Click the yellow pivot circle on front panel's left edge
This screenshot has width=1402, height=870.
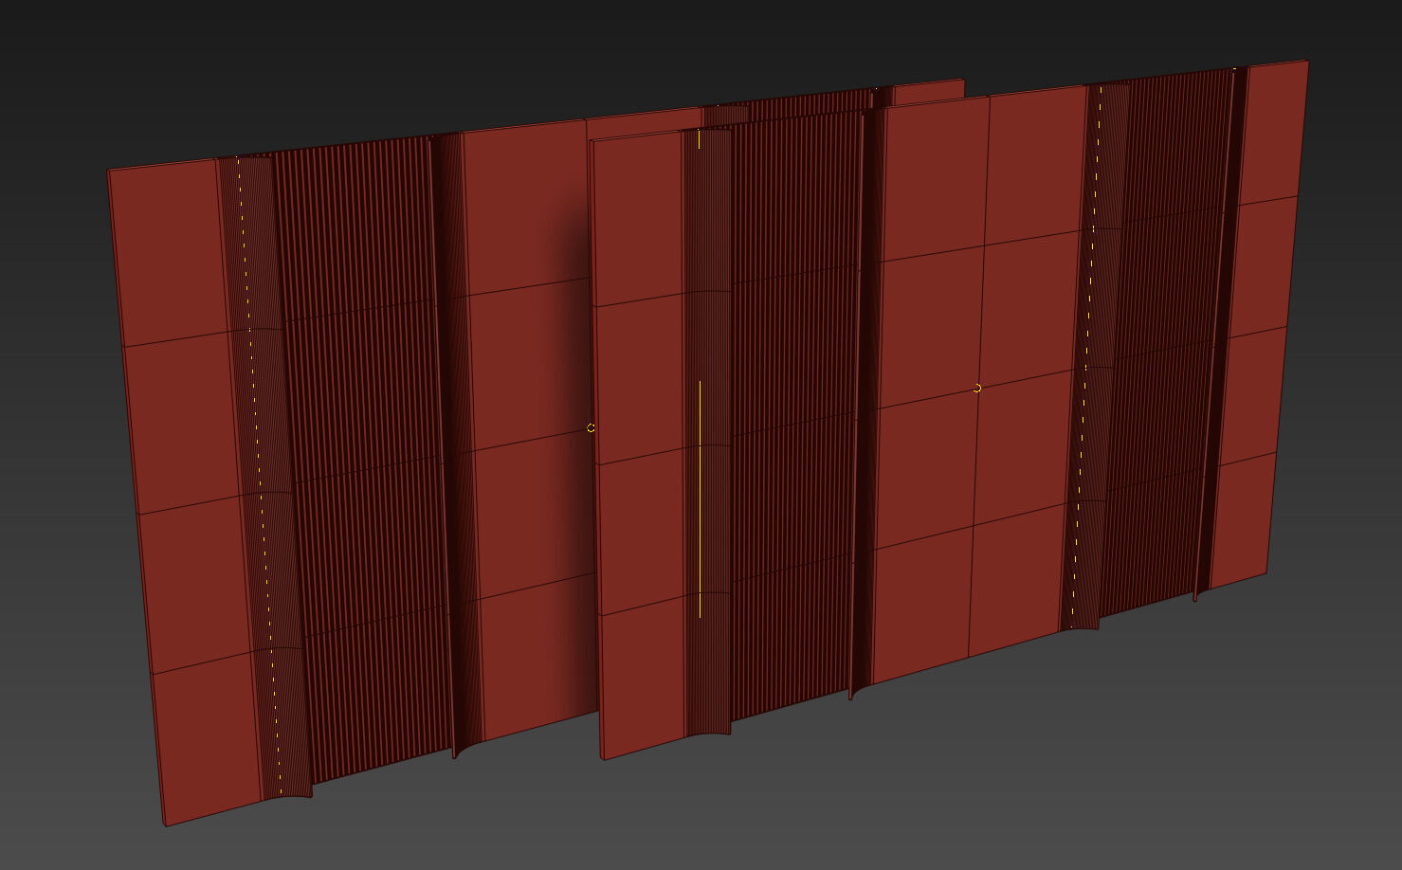[x=591, y=427]
